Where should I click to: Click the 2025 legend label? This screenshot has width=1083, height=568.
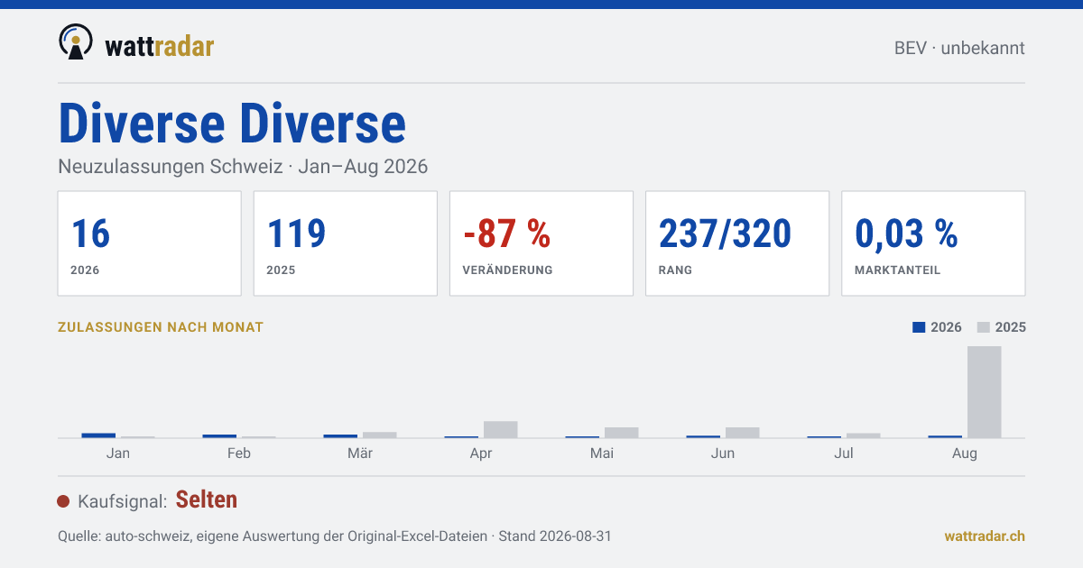(x=1011, y=327)
